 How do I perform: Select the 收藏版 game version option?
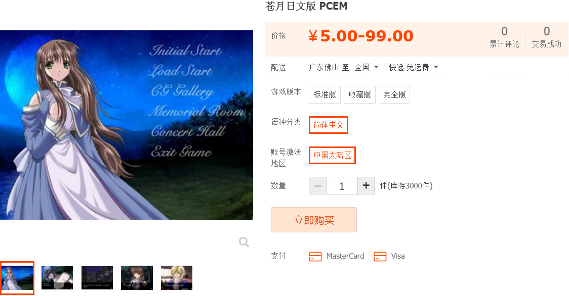[359, 94]
